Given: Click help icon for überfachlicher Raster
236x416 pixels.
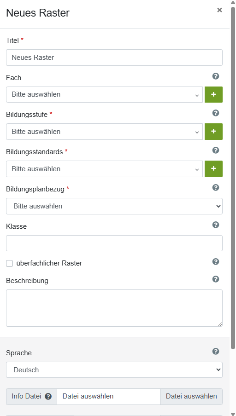Looking at the screenshot, I should tap(216, 262).
